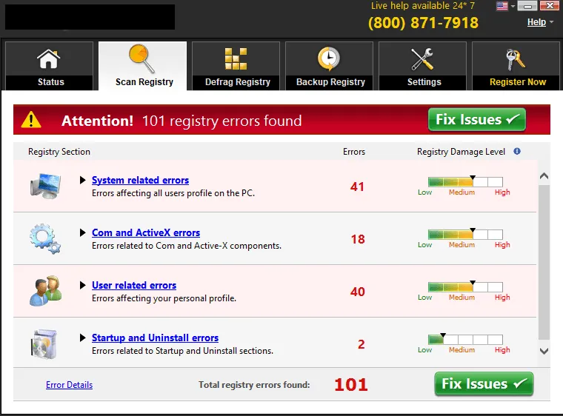563x416 pixels.
Task: Click the 40 errors count
Action: 358,292
